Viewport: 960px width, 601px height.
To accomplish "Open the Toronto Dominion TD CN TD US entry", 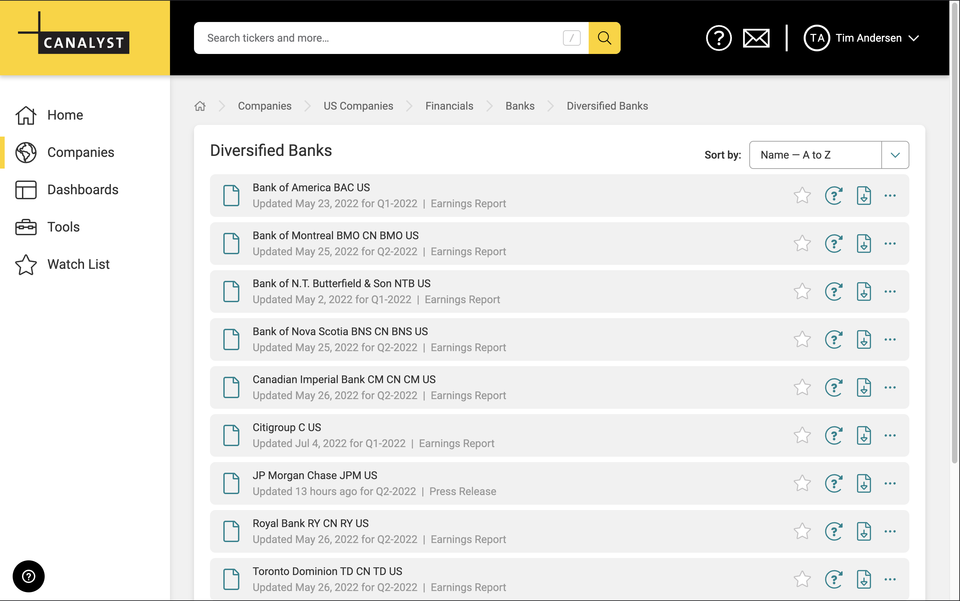I will tap(327, 571).
